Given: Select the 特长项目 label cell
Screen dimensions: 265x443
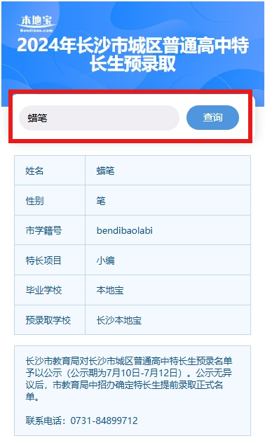Looking at the screenshot, I should pos(50,260).
